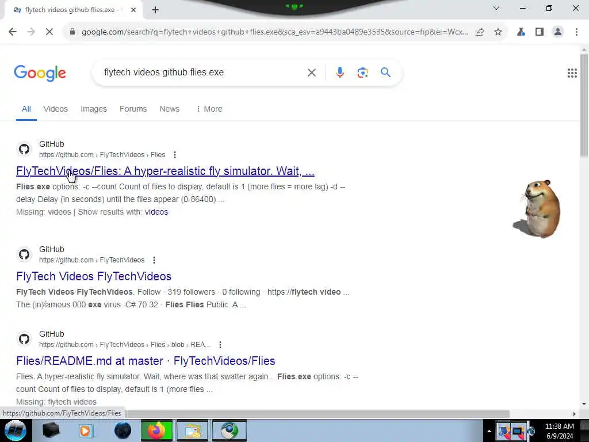
Task: Show hidden system tray icons arrow
Action: [489, 431]
